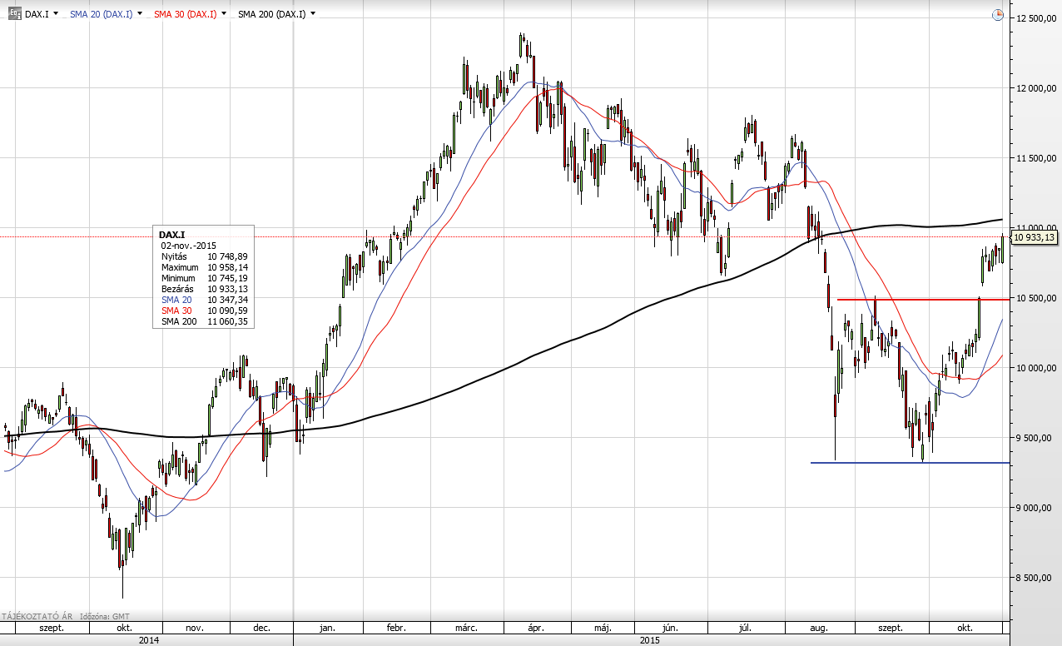Click the 10 933,13 current price tag on axis
Screen dimensions: 1062x646
[x=1035, y=237]
